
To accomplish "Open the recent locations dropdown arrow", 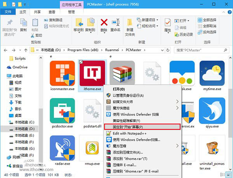I will click(x=20, y=50).
